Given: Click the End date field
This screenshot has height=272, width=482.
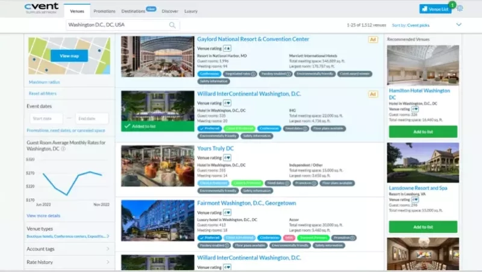Looking at the screenshot, I should coord(92,118).
